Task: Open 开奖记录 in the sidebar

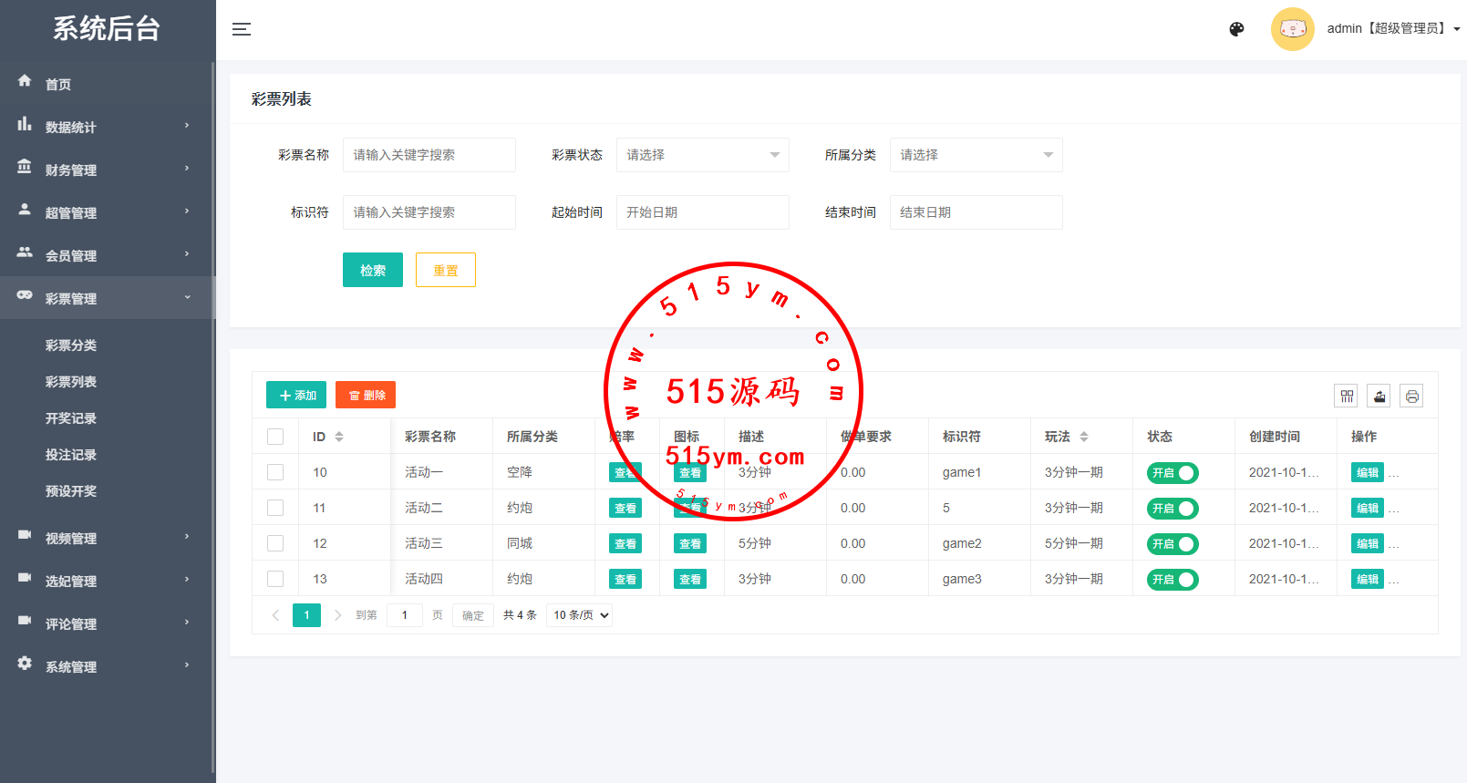Action: tap(71, 418)
